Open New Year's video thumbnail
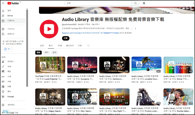 click(x=82, y=97)
